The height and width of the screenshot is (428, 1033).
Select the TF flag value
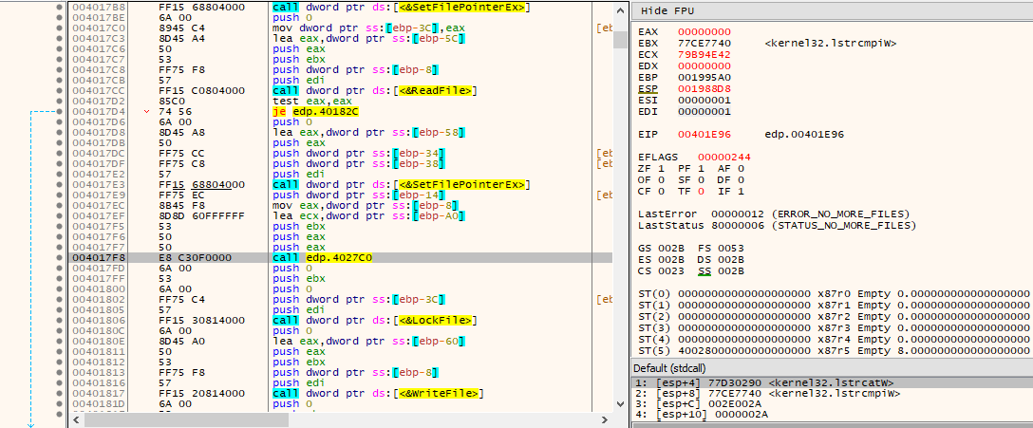[701, 191]
